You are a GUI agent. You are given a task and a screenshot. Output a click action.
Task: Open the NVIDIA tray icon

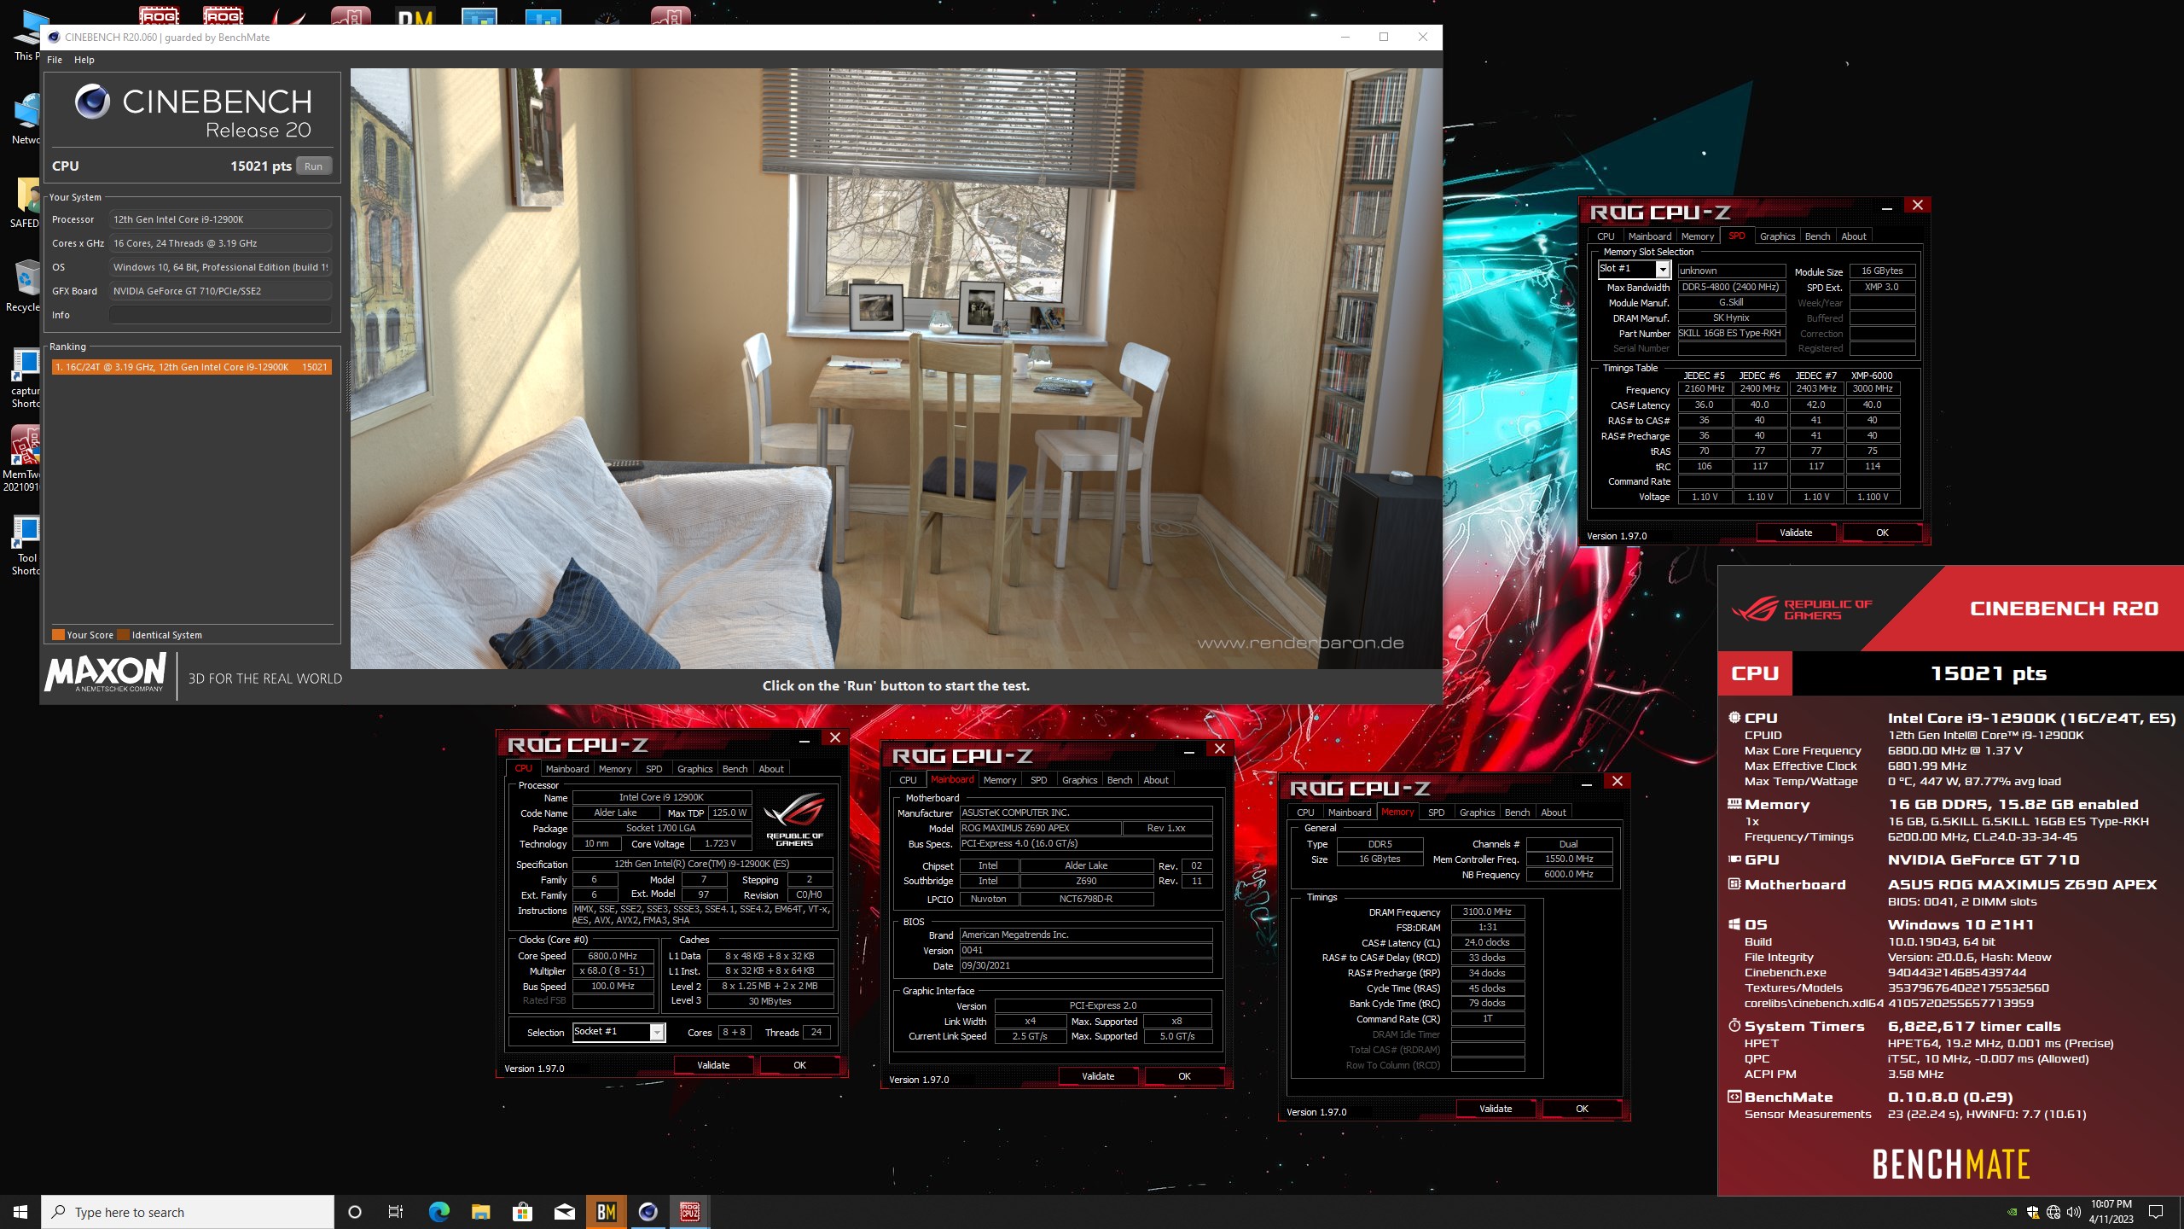[x=2013, y=1212]
